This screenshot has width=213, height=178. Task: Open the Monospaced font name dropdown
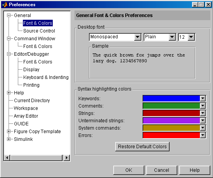tap(115, 37)
